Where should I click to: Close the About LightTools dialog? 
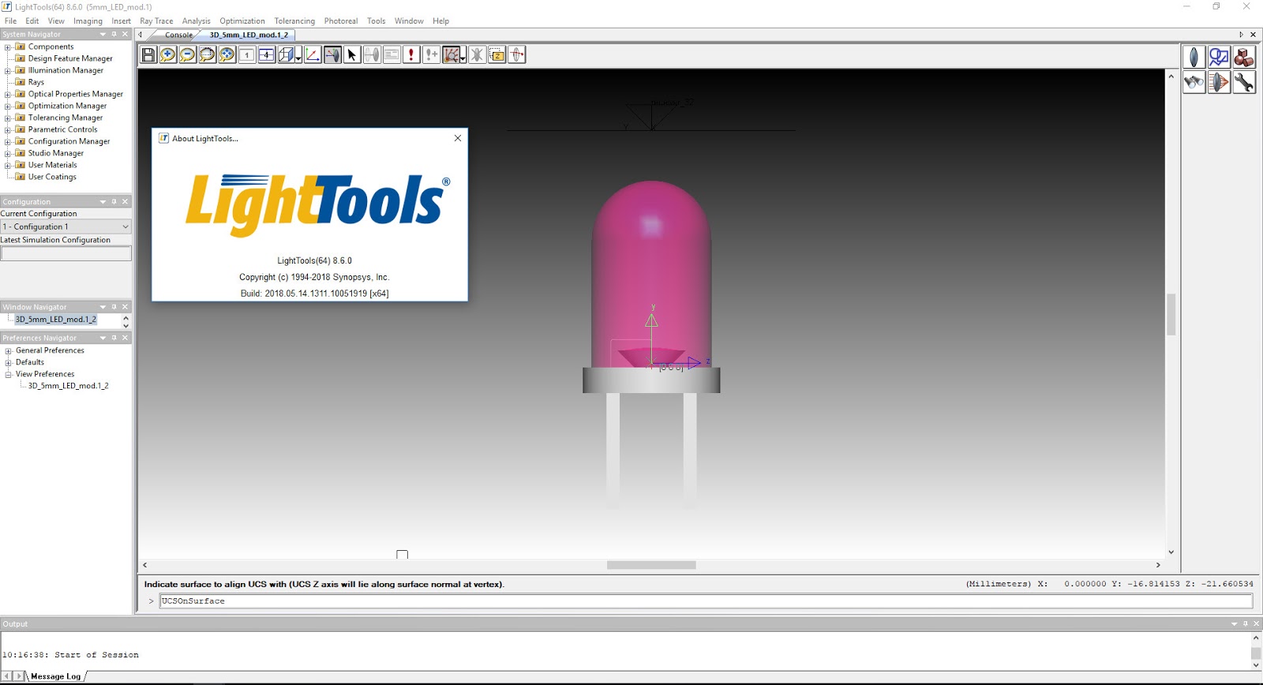458,138
